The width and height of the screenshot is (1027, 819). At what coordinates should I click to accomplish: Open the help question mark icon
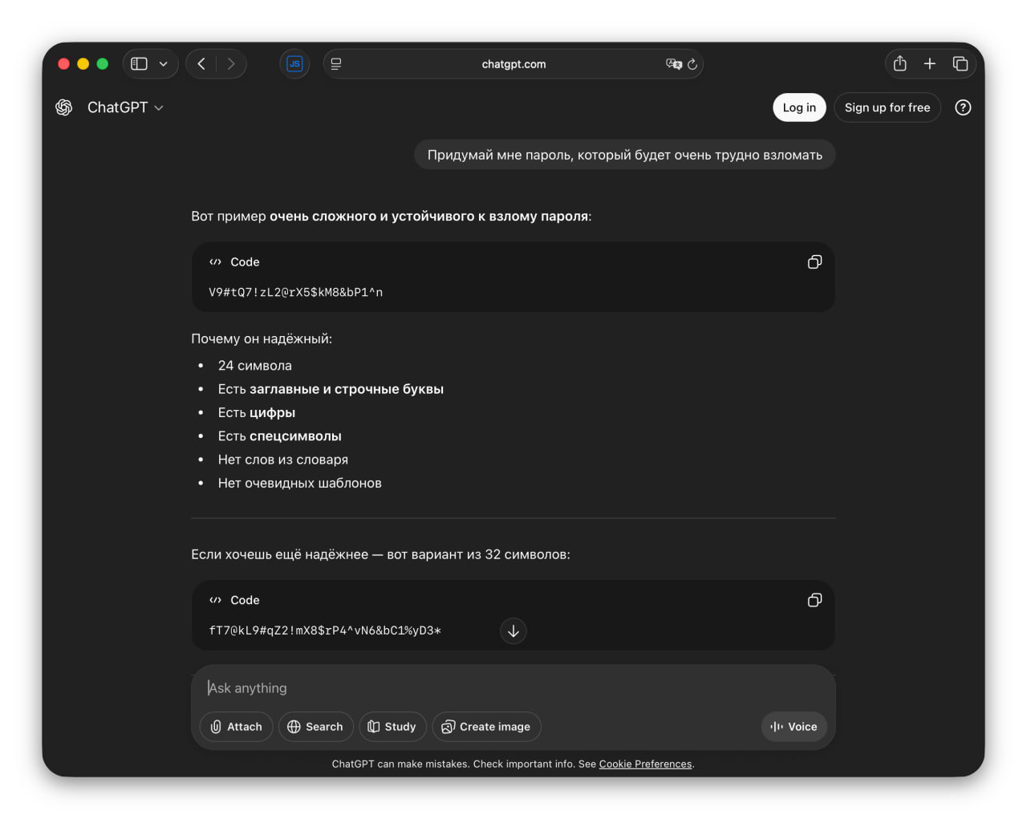click(x=963, y=107)
